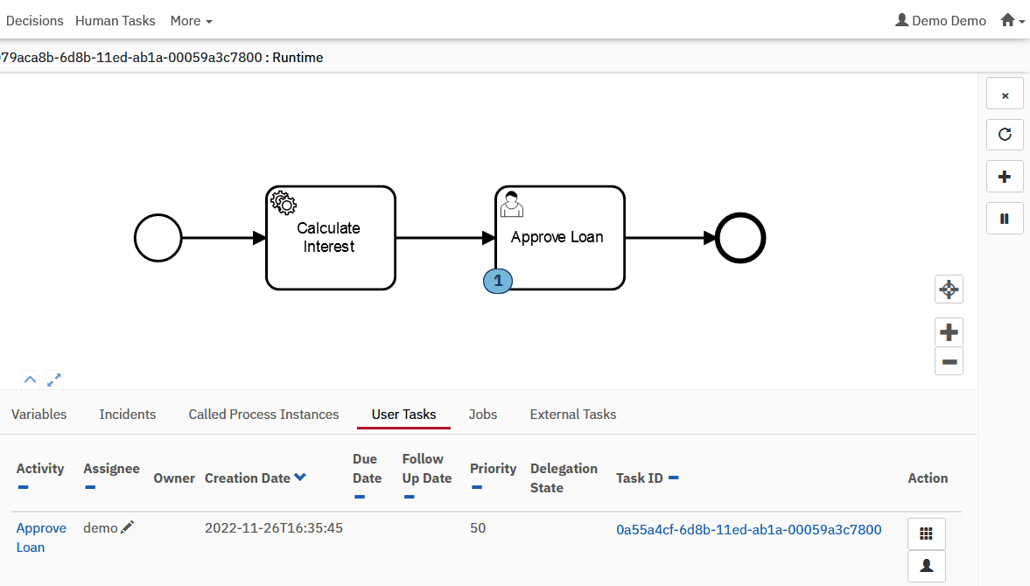Click the refresh icon in right toolbar
The image size is (1030, 586).
click(1005, 135)
